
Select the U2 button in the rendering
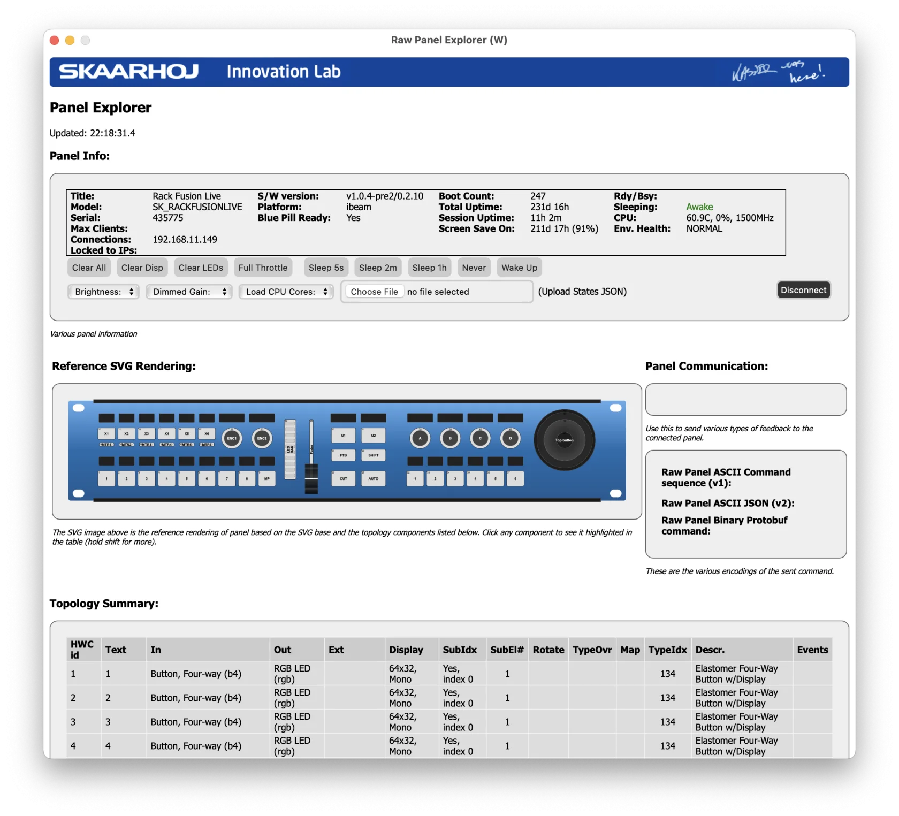coord(374,436)
